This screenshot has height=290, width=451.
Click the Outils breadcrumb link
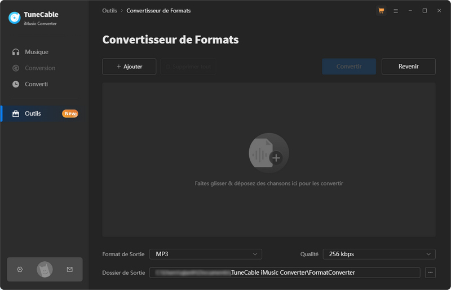(110, 11)
